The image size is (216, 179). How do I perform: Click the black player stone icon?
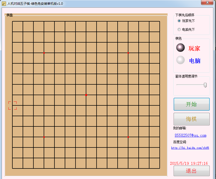pos(180,48)
